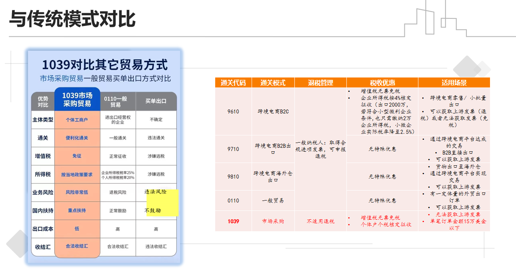The height and width of the screenshot is (270, 516).
Task: Click the 通关代码 table header
Action: click(x=233, y=83)
